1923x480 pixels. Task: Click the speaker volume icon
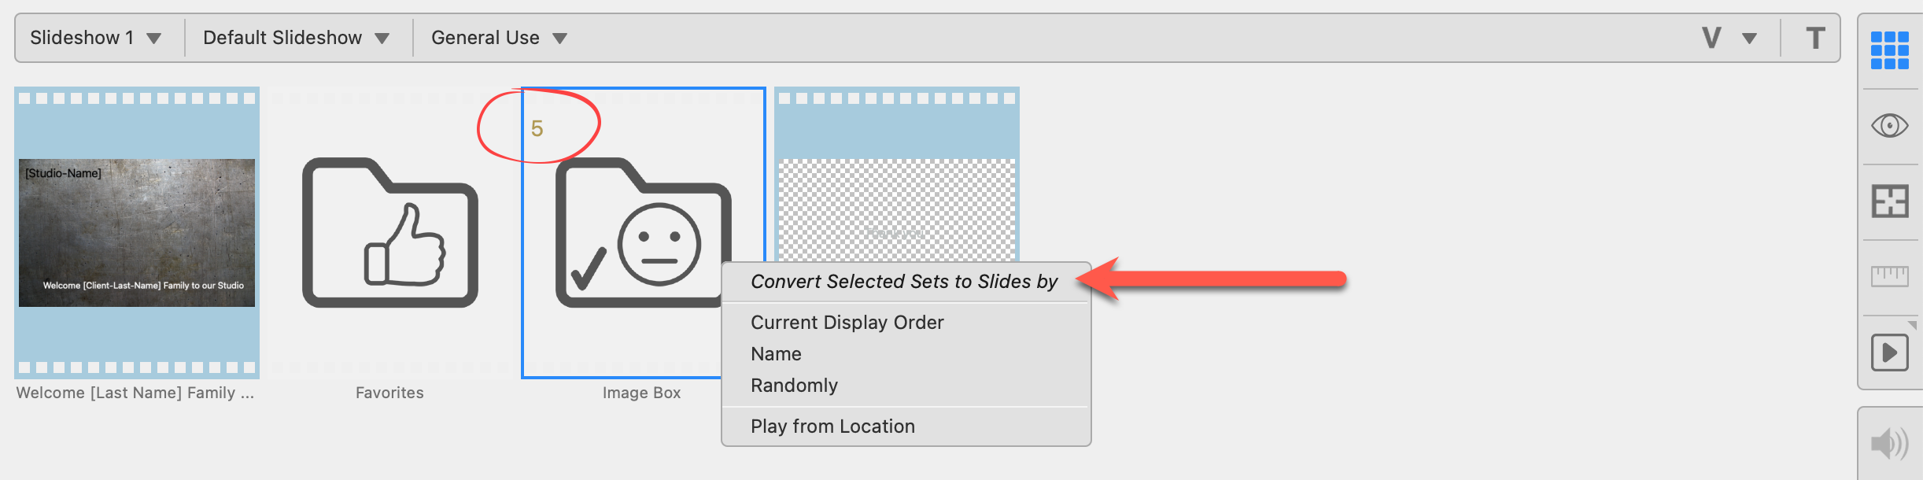click(1889, 444)
